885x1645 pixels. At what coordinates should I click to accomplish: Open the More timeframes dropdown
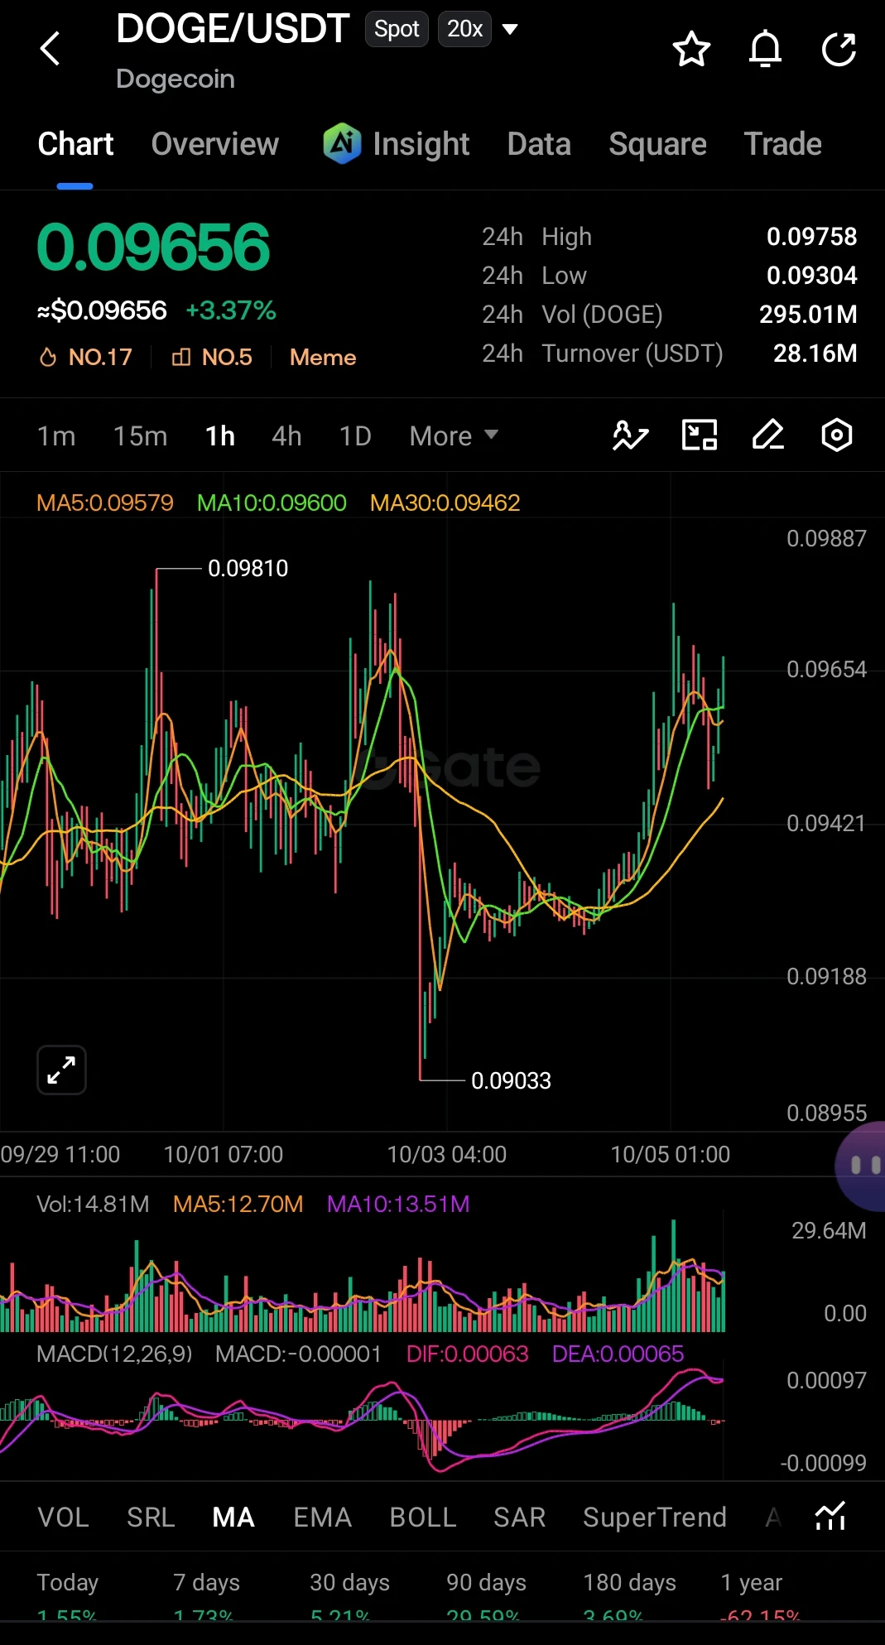(454, 435)
